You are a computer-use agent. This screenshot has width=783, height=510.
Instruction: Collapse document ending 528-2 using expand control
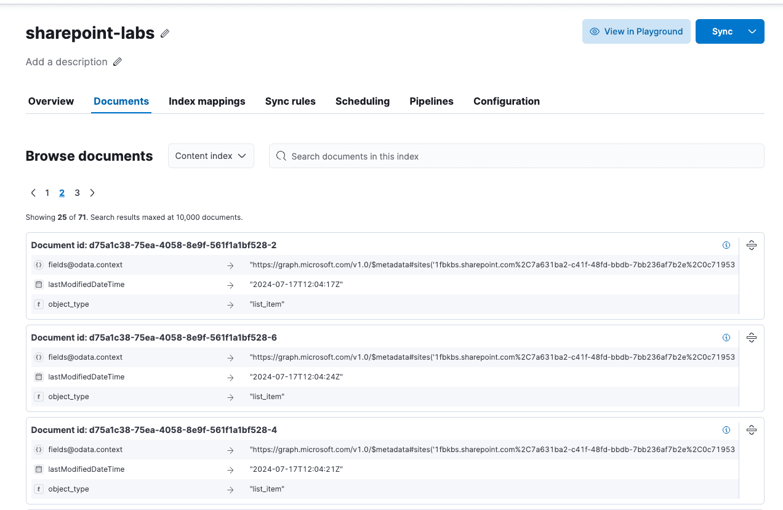tap(752, 245)
